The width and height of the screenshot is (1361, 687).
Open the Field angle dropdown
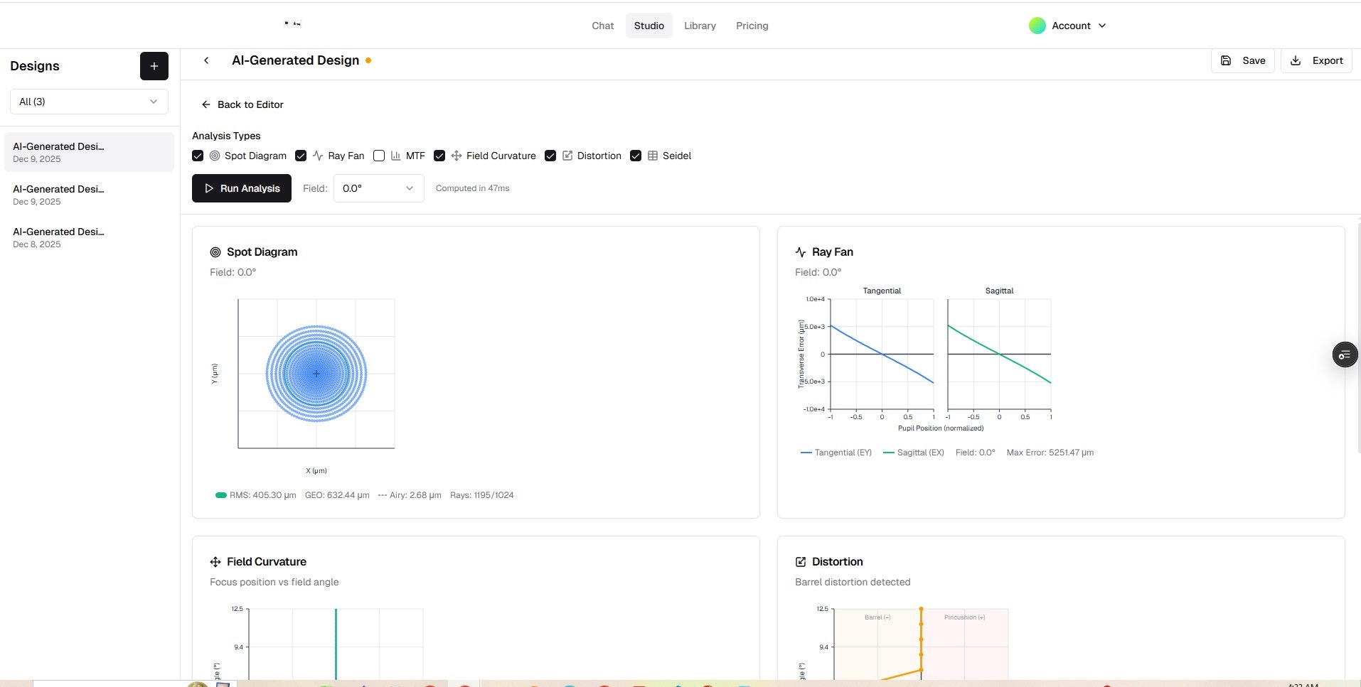(x=378, y=188)
